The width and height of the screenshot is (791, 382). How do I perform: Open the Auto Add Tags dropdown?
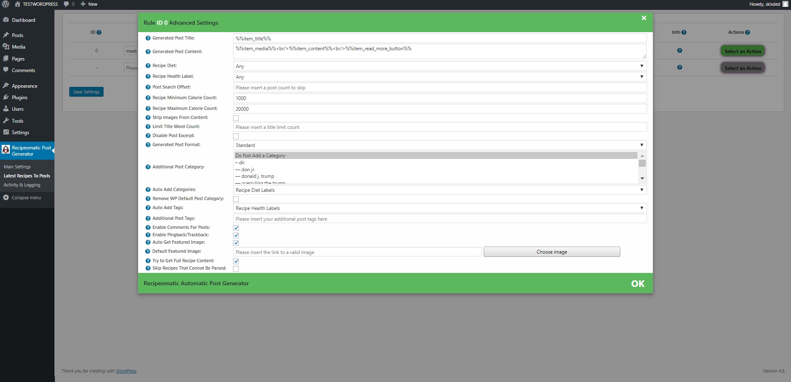pos(440,208)
